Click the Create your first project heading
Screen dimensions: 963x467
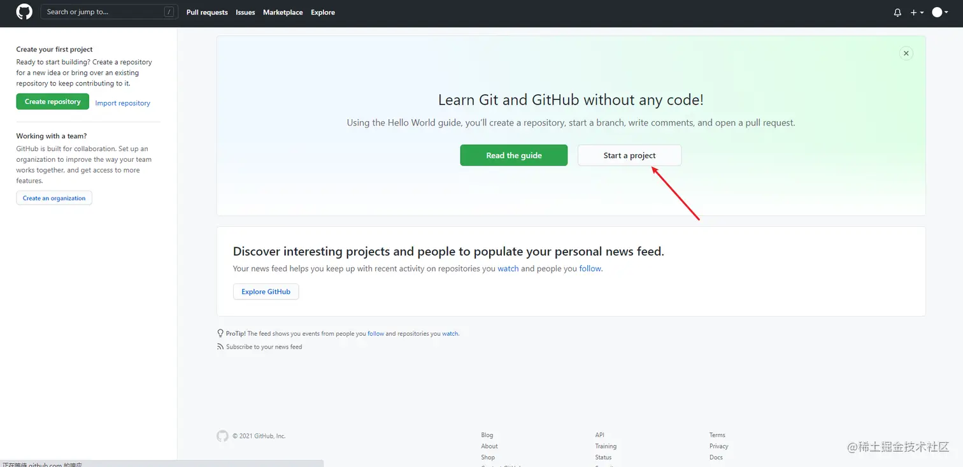pyautogui.click(x=55, y=49)
